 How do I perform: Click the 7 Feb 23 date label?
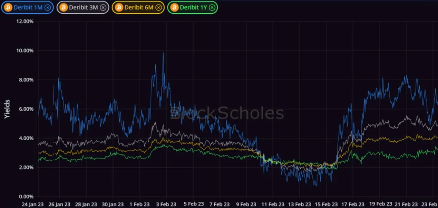tap(220, 204)
